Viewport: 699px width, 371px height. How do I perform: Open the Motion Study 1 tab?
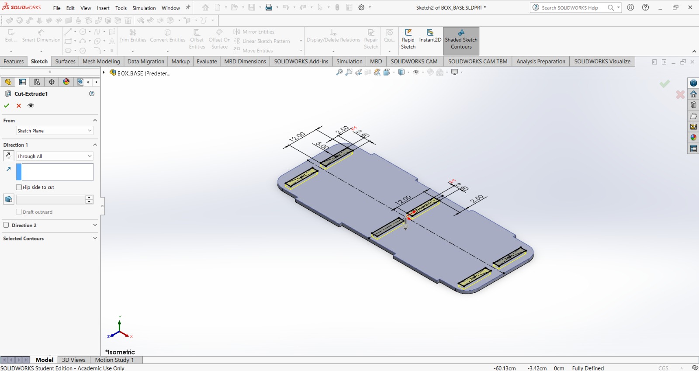coord(114,360)
